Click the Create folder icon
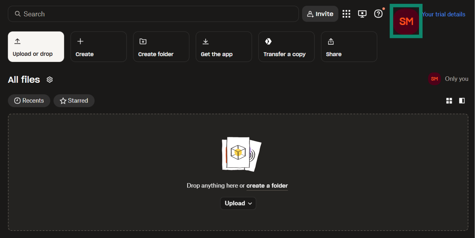 coord(143,42)
